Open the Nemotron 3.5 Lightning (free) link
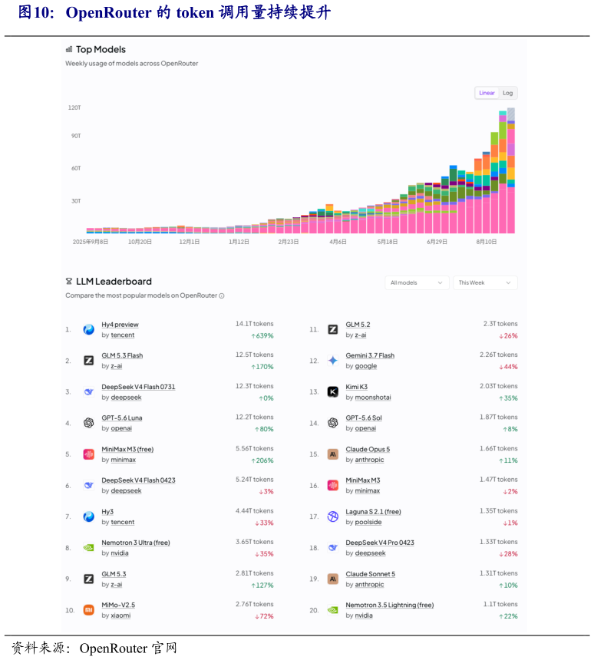 click(389, 606)
